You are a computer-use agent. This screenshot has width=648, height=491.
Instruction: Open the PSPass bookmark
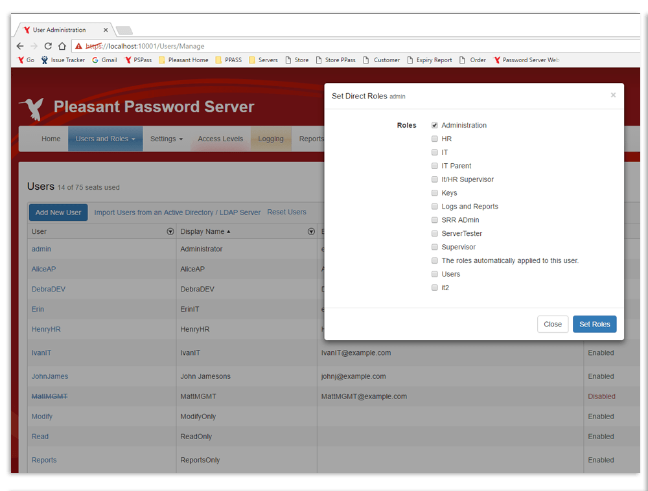coord(138,60)
